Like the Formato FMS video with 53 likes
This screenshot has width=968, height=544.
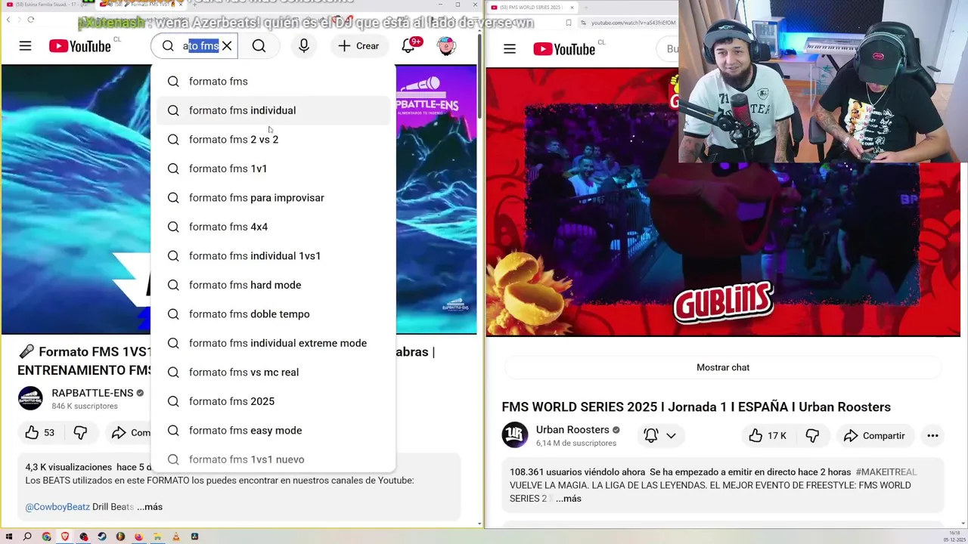(39, 433)
